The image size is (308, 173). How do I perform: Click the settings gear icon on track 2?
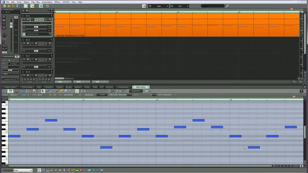tap(50, 43)
